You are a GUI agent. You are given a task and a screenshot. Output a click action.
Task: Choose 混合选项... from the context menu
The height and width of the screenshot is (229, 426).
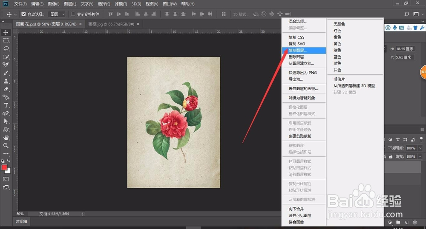[x=304, y=21]
